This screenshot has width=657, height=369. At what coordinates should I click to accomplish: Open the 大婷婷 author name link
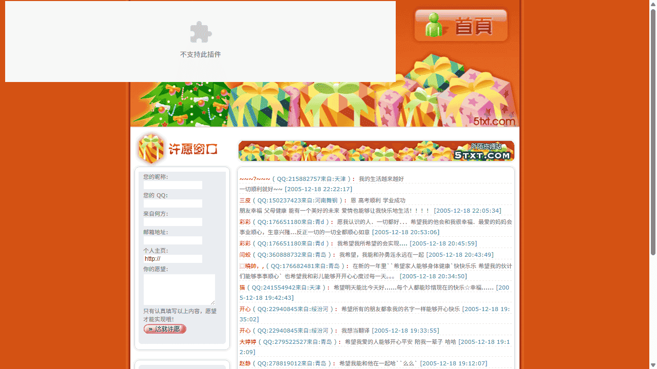point(247,342)
